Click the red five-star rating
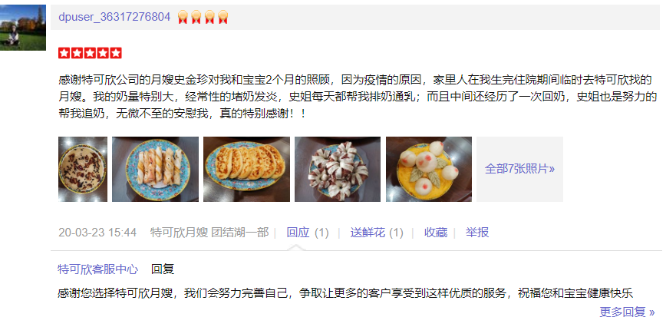Image resolution: width=666 pixels, height=327 pixels. (x=90, y=53)
